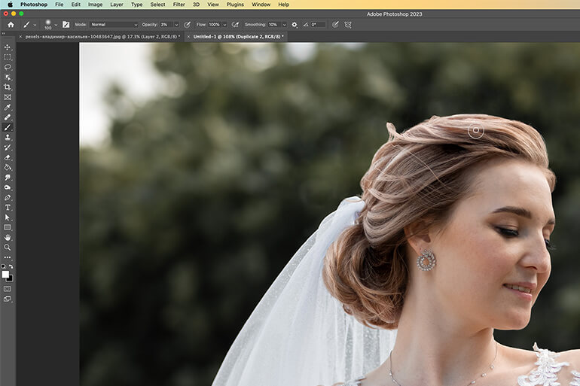The width and height of the screenshot is (580, 386).
Task: Select the Paint Bucket tool
Action: (8, 167)
